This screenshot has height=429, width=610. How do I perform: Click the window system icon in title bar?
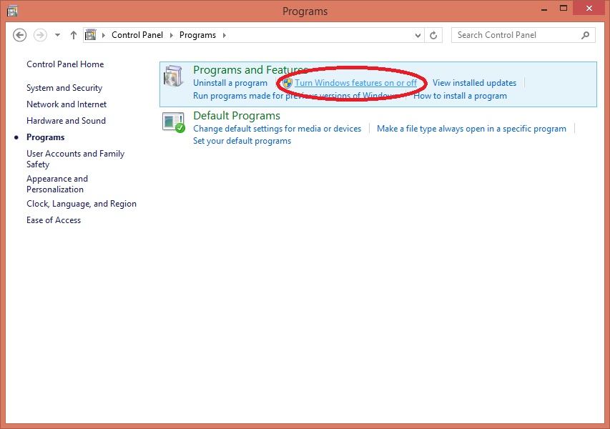click(12, 11)
